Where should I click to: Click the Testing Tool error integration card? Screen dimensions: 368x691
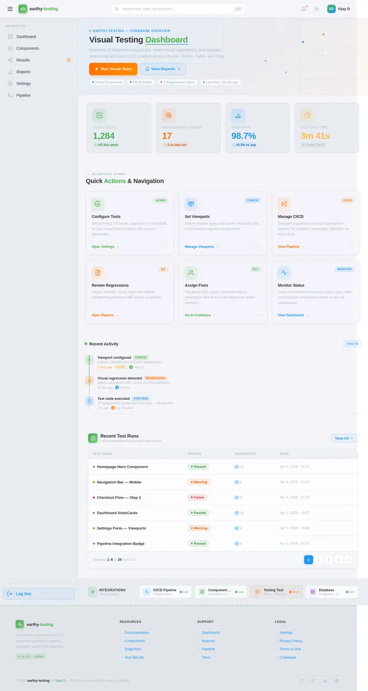pos(276,592)
